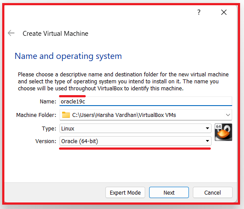This screenshot has width=244, height=209.
Task: Click the descriptive paragraph about VirtualBox
Action: tap(123, 81)
